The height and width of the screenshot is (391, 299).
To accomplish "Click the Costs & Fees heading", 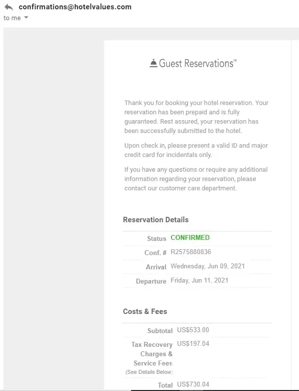I will [x=145, y=312].
